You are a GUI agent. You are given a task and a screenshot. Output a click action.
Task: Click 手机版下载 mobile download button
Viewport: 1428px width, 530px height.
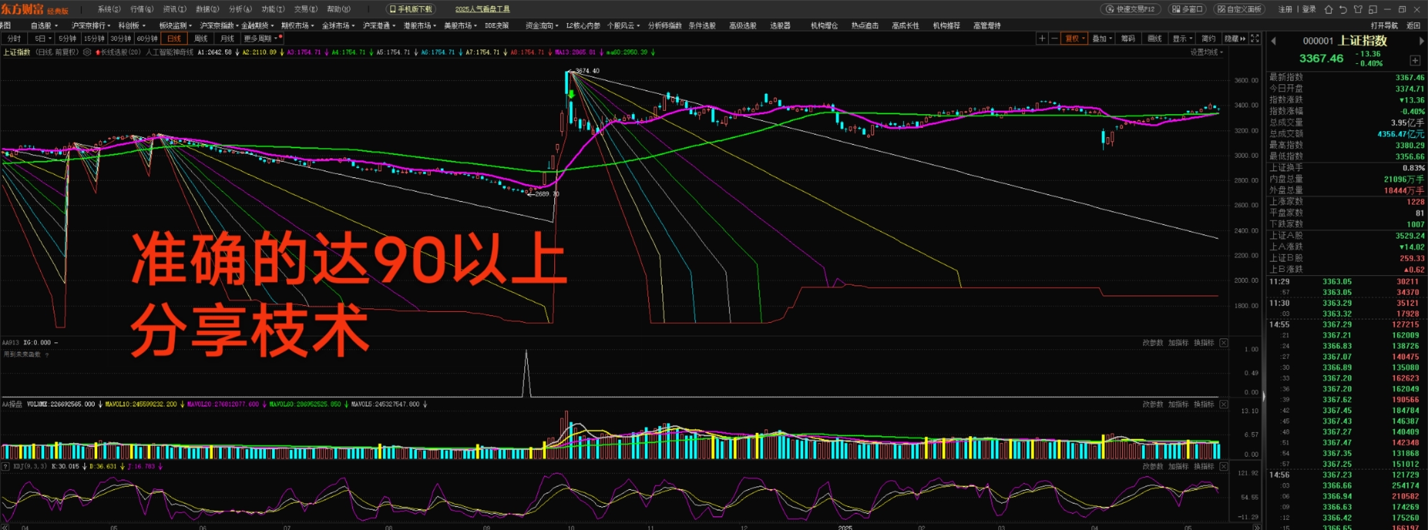(411, 9)
